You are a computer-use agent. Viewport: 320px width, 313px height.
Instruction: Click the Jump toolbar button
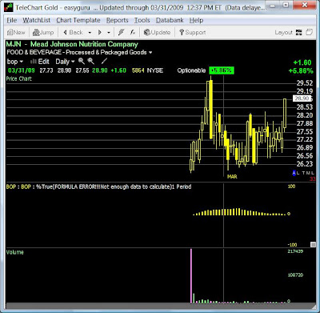click(43, 33)
